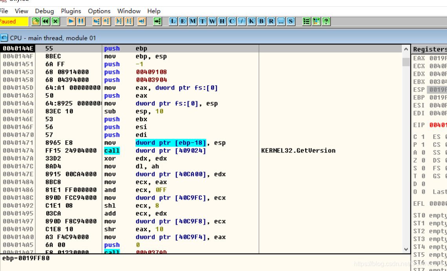Click the Trace into toolbar icon
The image size is (447, 271).
pos(119,21)
